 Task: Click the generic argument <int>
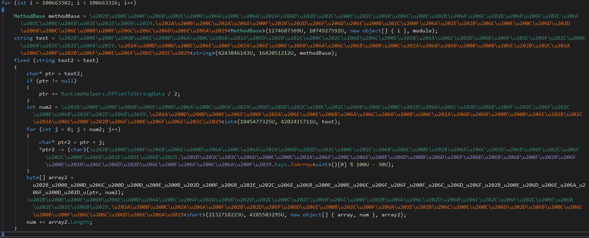click(x=229, y=122)
